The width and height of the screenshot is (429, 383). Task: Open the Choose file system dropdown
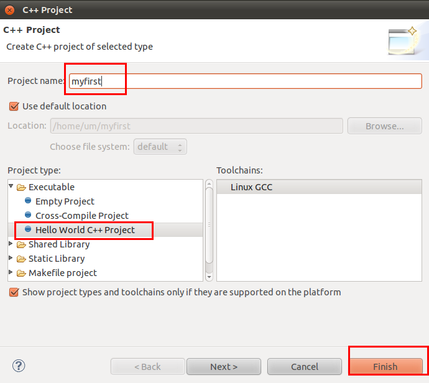click(160, 147)
